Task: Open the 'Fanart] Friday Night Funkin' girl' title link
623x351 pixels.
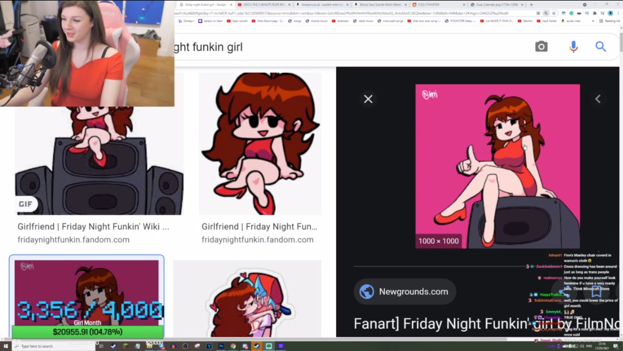Action: tap(486, 324)
